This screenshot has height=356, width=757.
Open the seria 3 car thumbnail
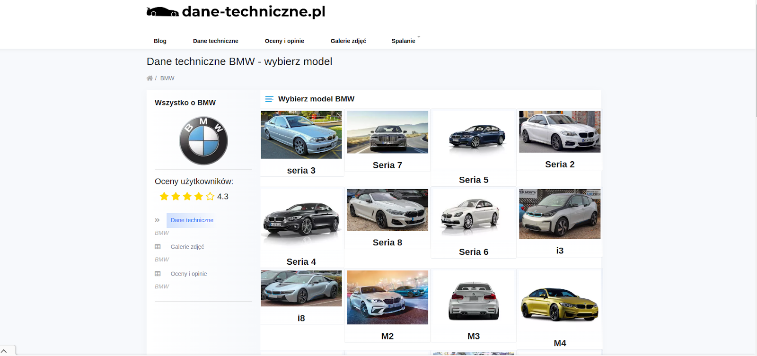301,135
